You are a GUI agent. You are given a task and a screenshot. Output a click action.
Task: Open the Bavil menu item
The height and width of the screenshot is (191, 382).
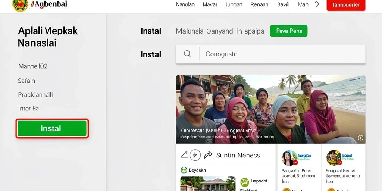coord(284,4)
